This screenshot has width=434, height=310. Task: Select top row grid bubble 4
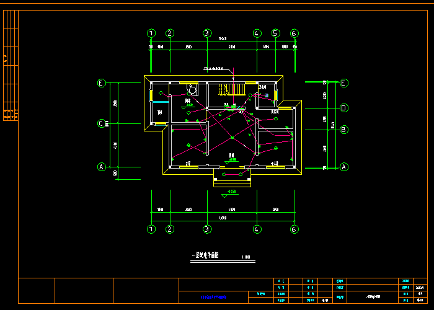pos(257,33)
